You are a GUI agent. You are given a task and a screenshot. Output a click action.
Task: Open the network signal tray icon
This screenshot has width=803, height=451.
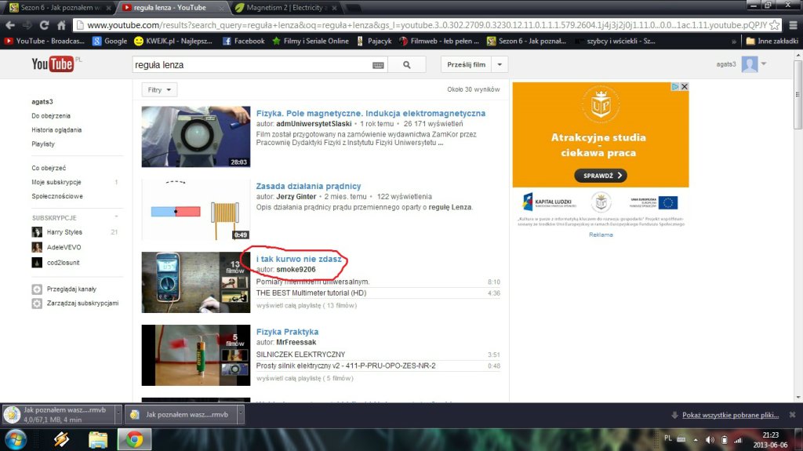pos(738,440)
